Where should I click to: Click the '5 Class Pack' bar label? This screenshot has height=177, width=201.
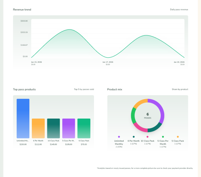84,141
